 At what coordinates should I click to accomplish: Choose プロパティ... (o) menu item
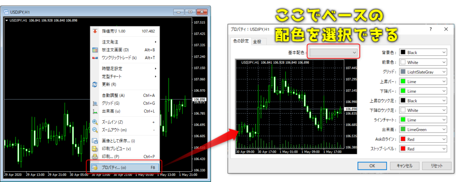tap(125, 168)
